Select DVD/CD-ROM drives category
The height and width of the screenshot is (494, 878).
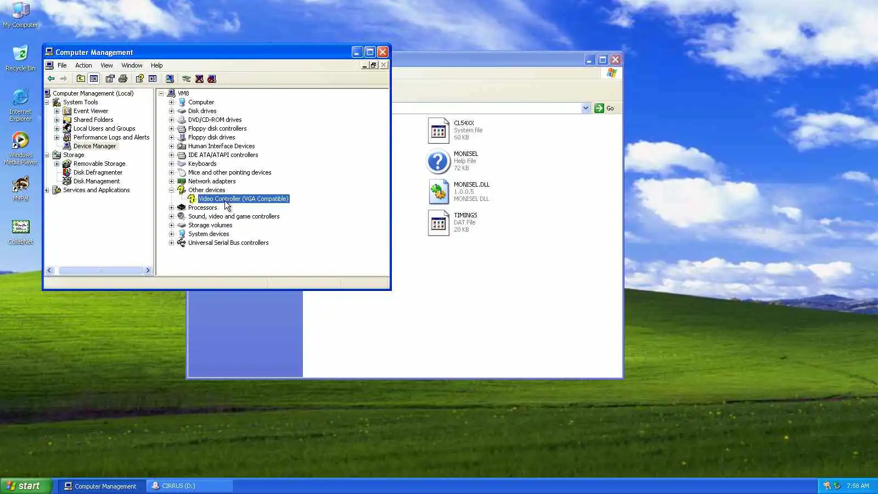pyautogui.click(x=215, y=120)
